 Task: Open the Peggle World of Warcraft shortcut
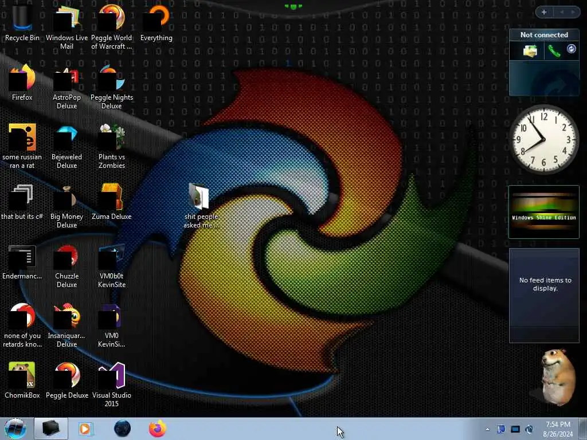(112, 26)
